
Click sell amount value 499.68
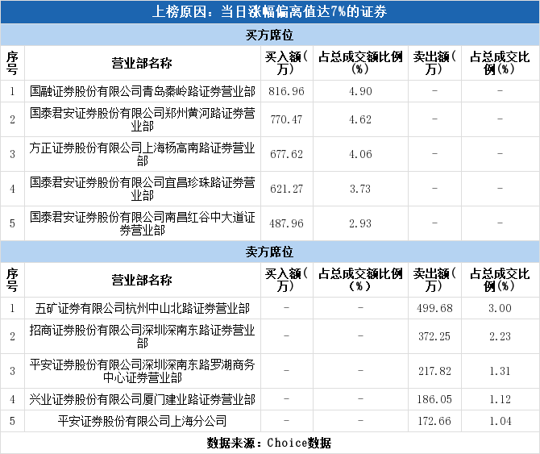[x=434, y=308]
